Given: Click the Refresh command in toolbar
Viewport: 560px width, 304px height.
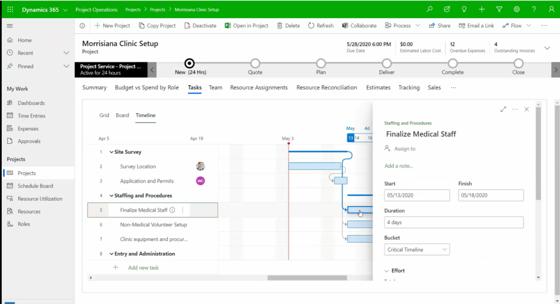Looking at the screenshot, I should tap(320, 26).
